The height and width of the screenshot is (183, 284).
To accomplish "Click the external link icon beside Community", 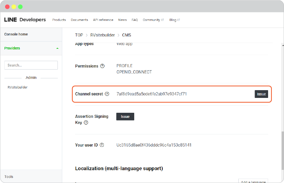I will click(163, 20).
